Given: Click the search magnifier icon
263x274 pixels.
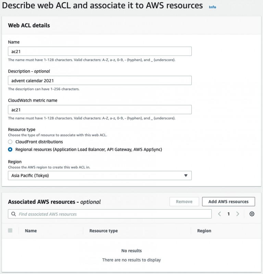Looking at the screenshot, I should pos(14,214).
